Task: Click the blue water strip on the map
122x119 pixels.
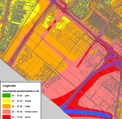Action: click(86, 112)
